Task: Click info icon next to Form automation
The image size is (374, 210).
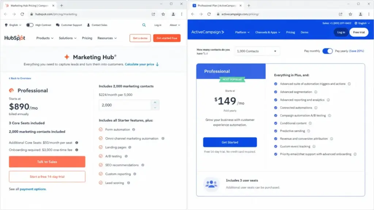Action: 134,129
